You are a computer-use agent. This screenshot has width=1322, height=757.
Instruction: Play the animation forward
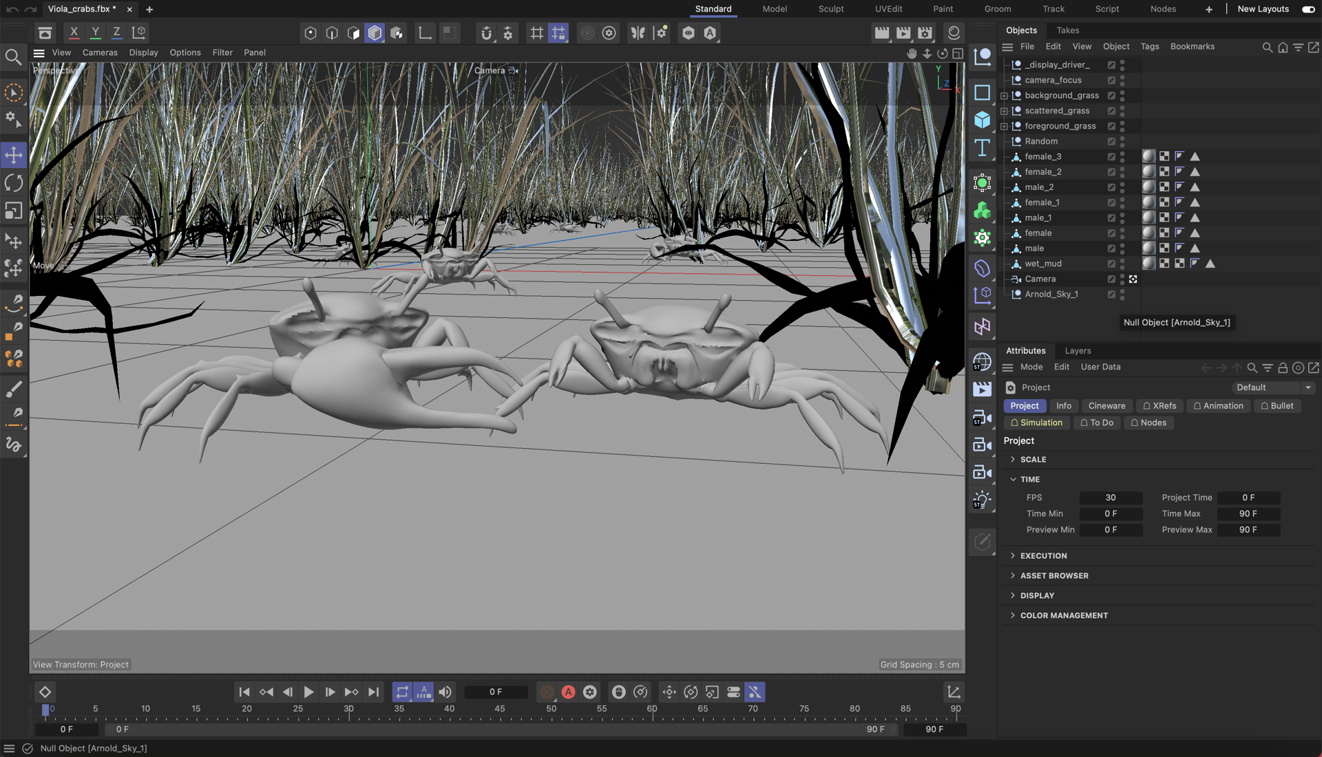(308, 692)
